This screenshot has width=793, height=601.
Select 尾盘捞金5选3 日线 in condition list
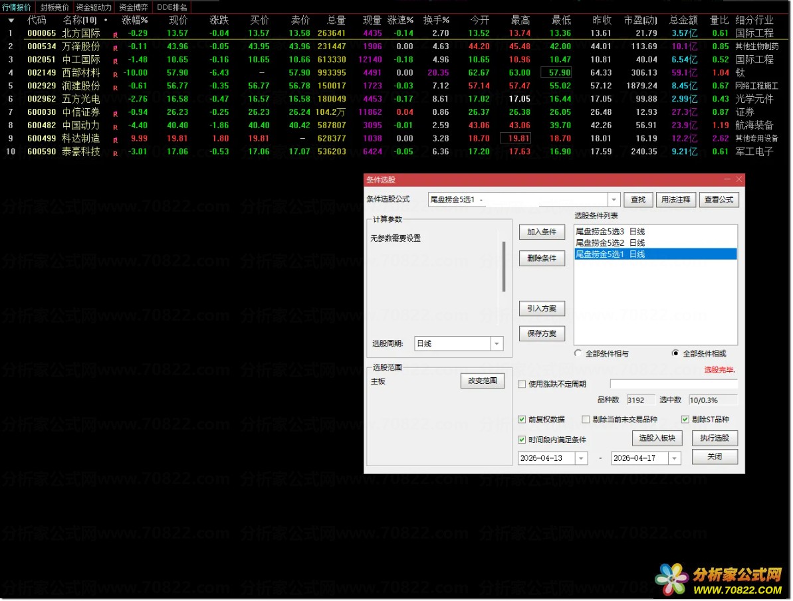pos(610,232)
